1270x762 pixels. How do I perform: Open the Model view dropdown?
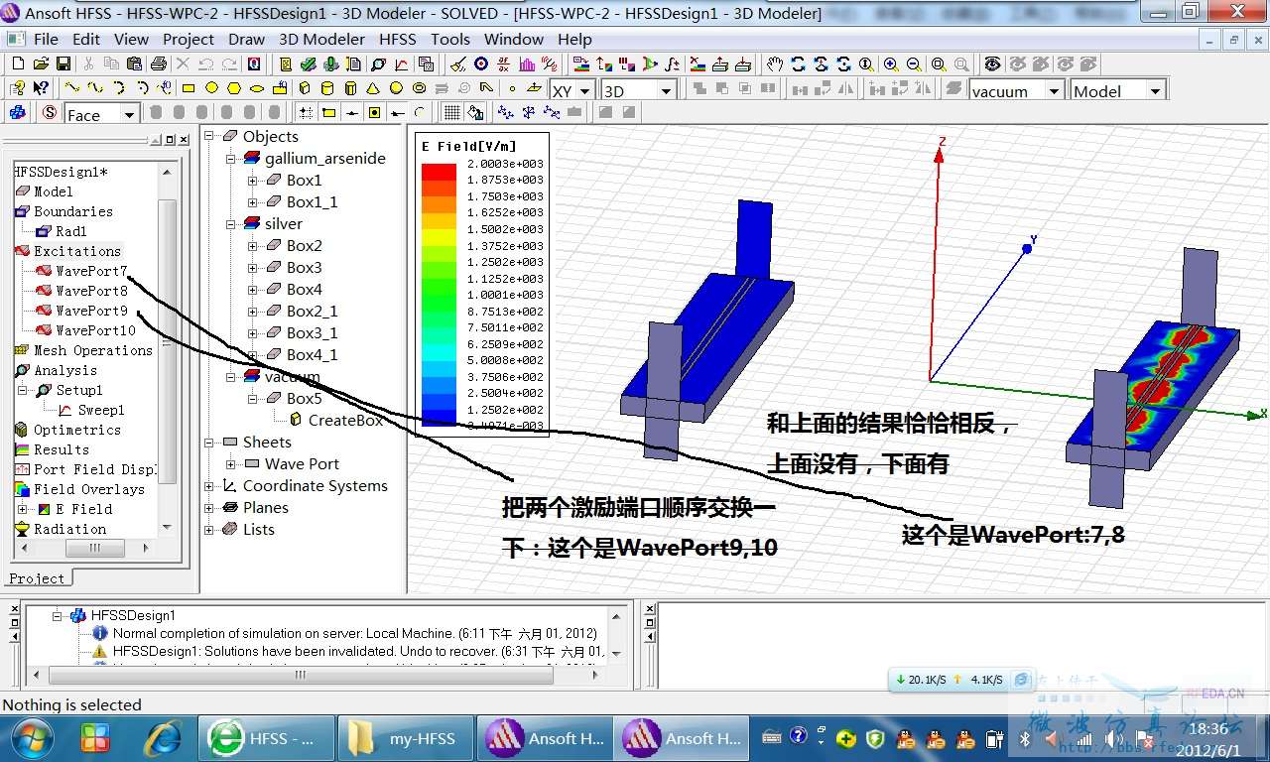(x=1155, y=90)
